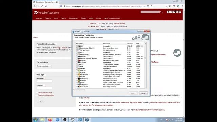
Task: Click the Download column header
Action: click(x=131, y=44)
